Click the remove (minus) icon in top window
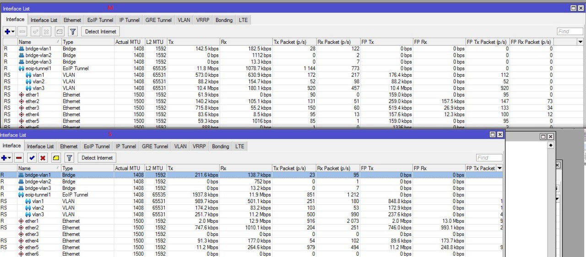The image size is (586, 257). (23, 32)
